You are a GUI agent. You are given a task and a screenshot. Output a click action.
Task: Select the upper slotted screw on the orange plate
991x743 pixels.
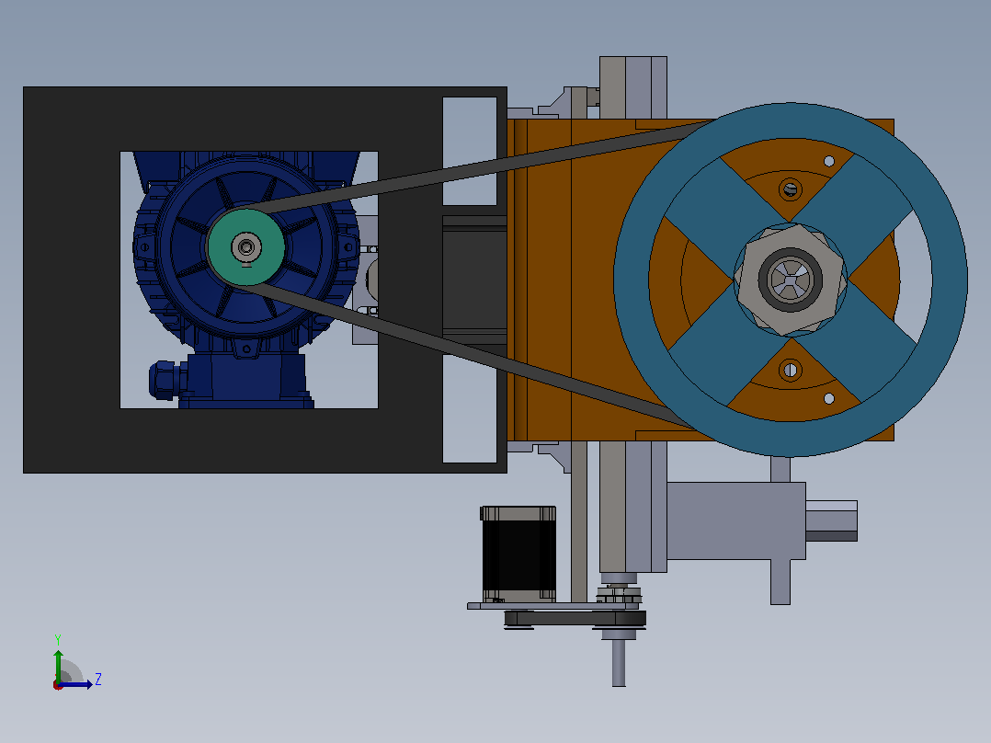point(790,189)
